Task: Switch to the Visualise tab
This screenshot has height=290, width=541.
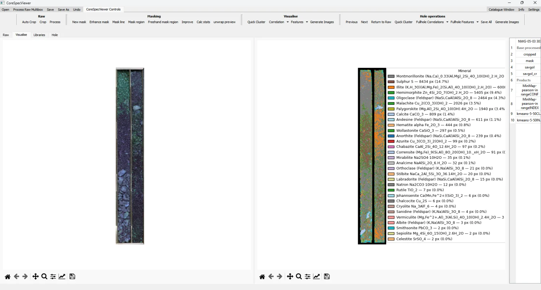Action: click(x=21, y=35)
